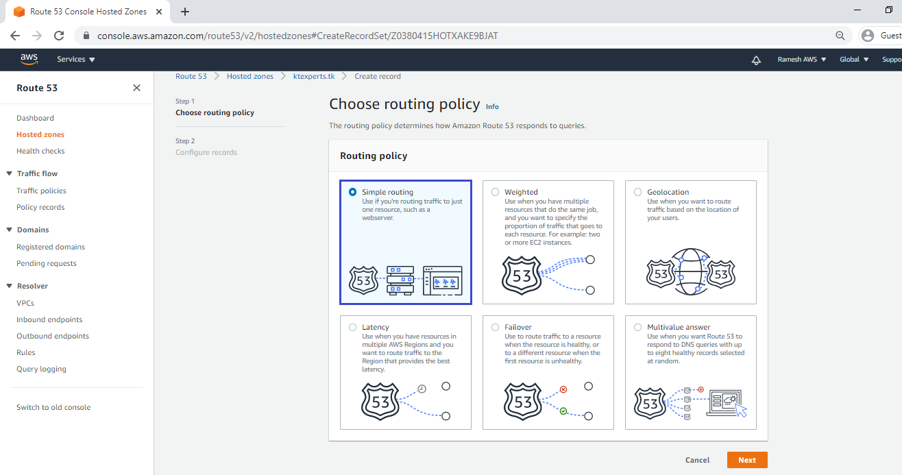Open Pending requests in the sidebar

click(x=47, y=263)
